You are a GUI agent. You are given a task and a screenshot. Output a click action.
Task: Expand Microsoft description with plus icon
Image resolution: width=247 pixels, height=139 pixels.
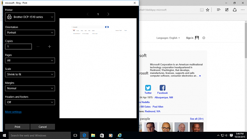pyautogui.click(x=200, y=76)
